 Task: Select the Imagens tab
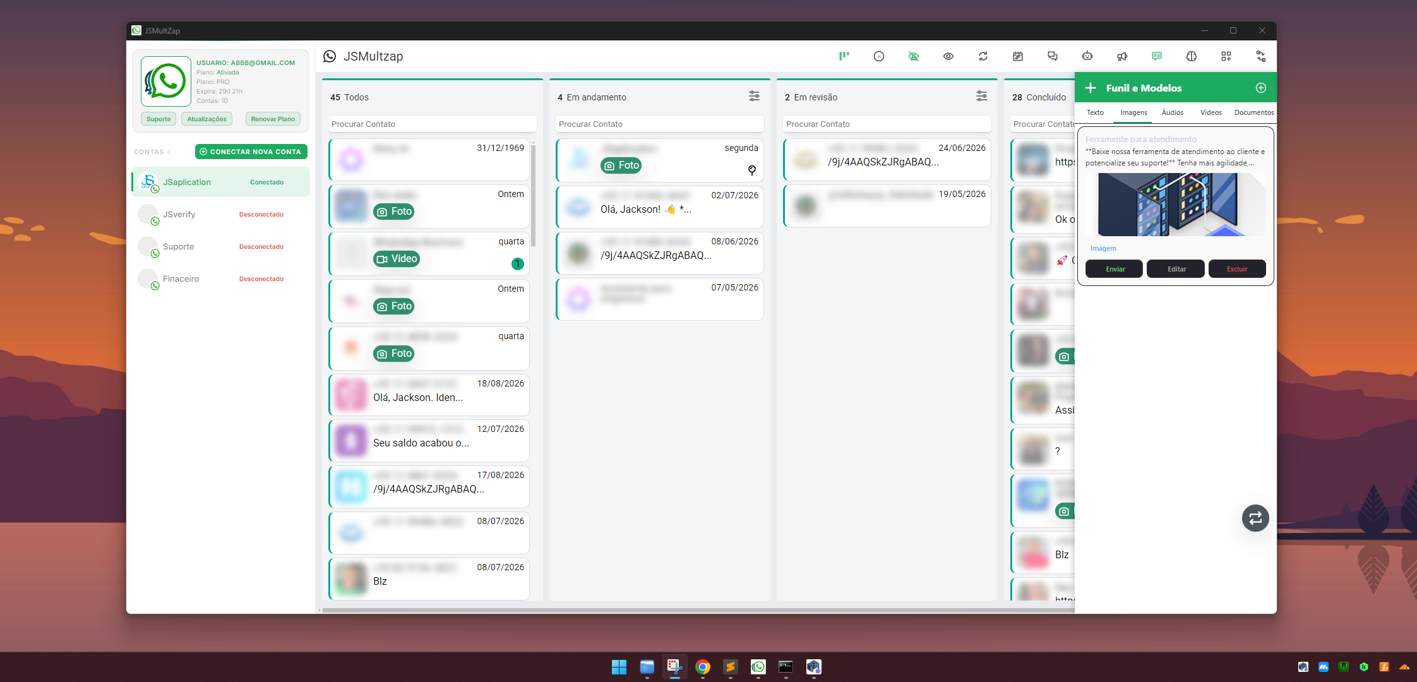(x=1133, y=112)
